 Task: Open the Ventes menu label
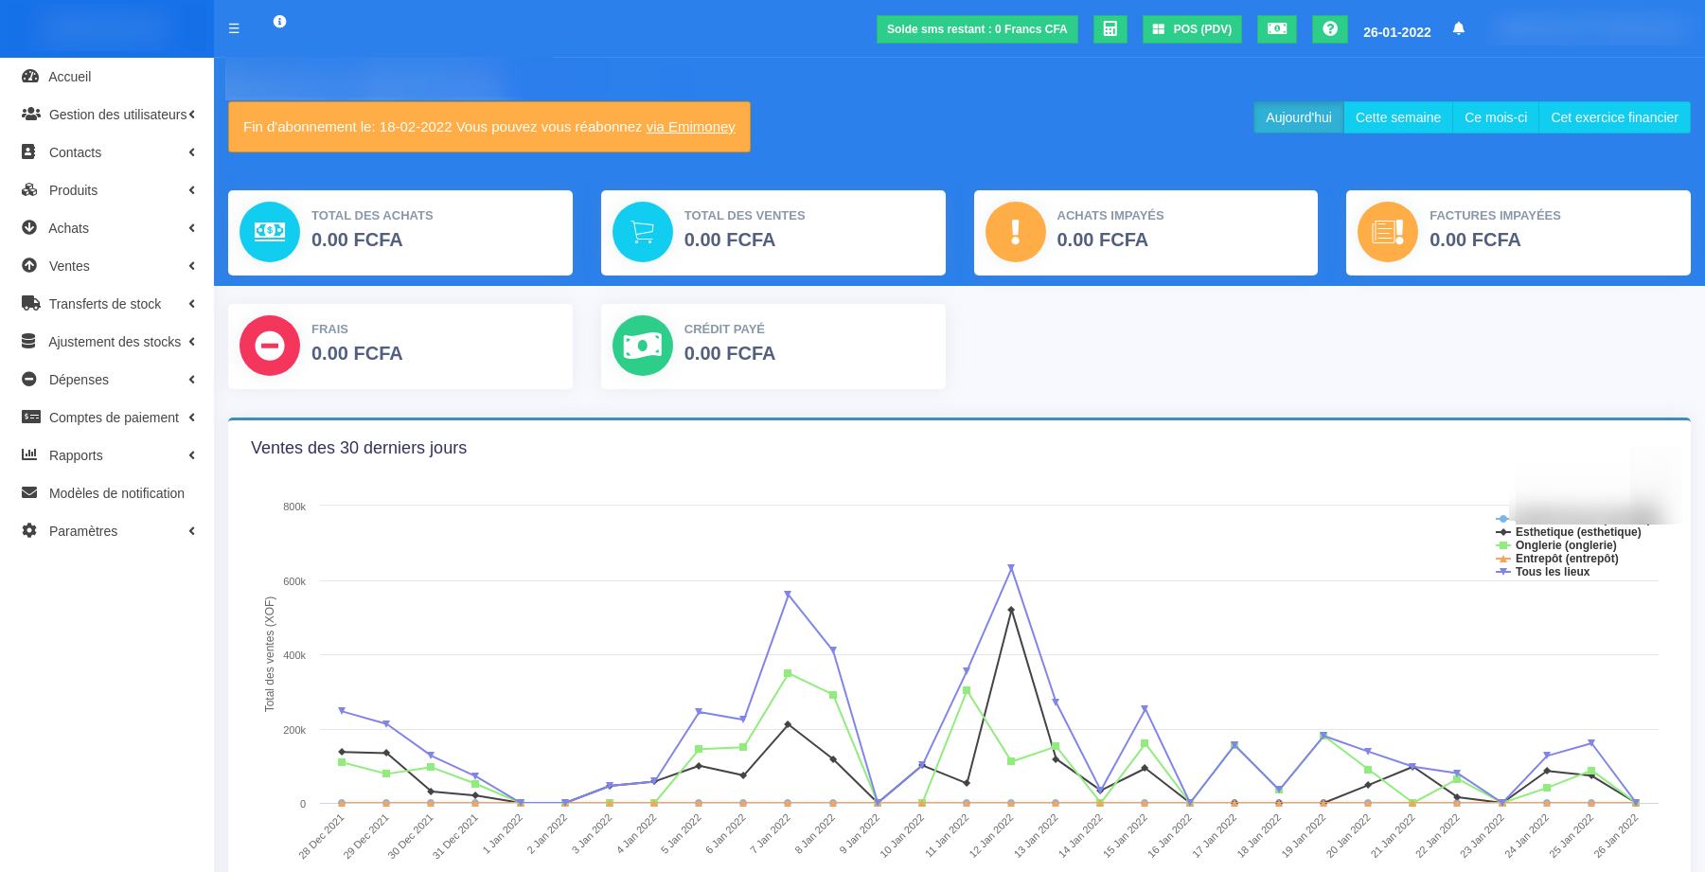(69, 266)
